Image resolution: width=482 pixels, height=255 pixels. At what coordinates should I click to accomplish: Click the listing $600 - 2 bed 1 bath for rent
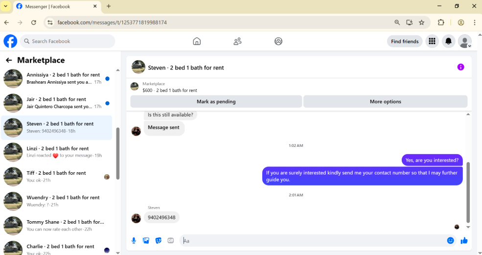click(x=170, y=91)
